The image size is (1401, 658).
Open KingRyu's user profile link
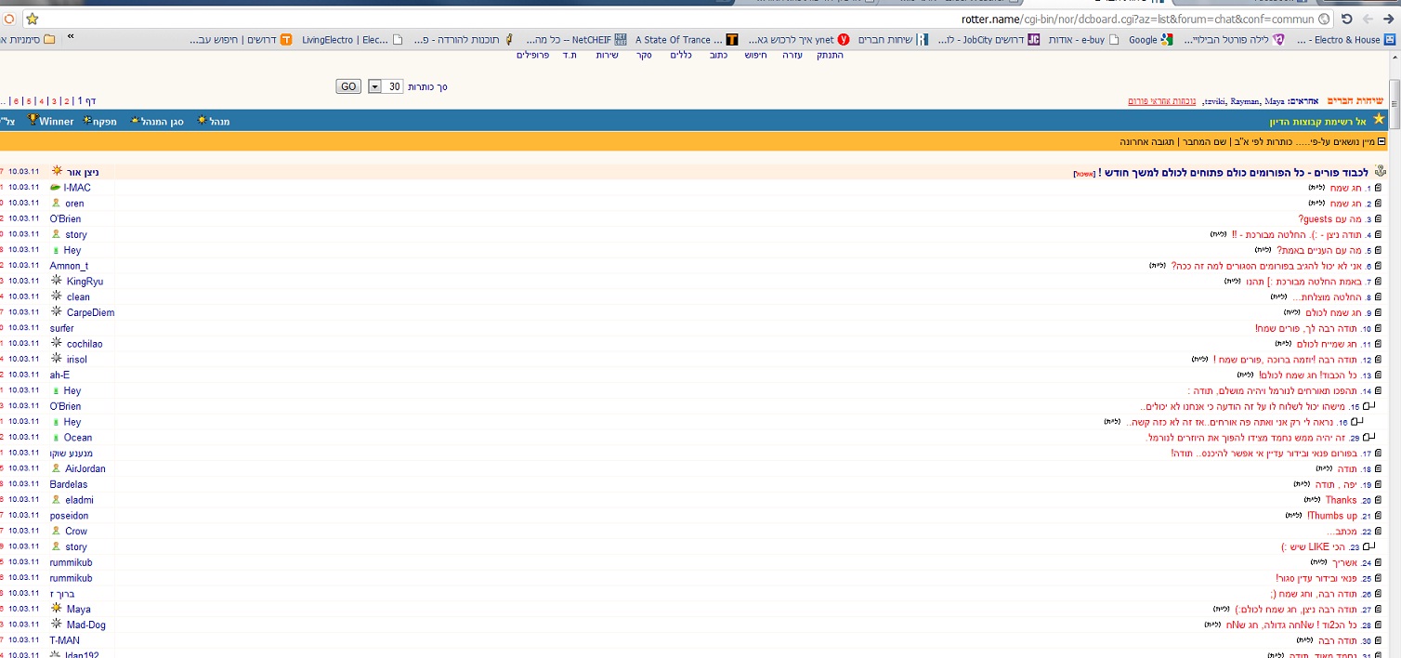pos(85,282)
